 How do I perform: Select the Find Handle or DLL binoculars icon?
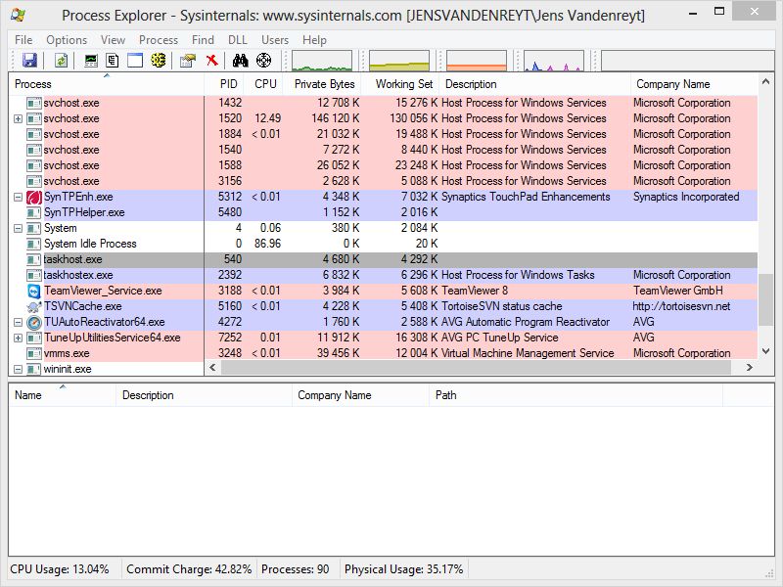click(x=240, y=60)
